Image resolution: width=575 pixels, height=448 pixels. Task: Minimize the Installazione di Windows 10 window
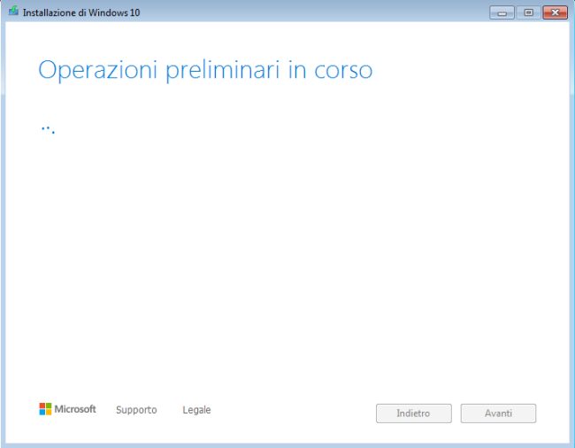coord(502,12)
